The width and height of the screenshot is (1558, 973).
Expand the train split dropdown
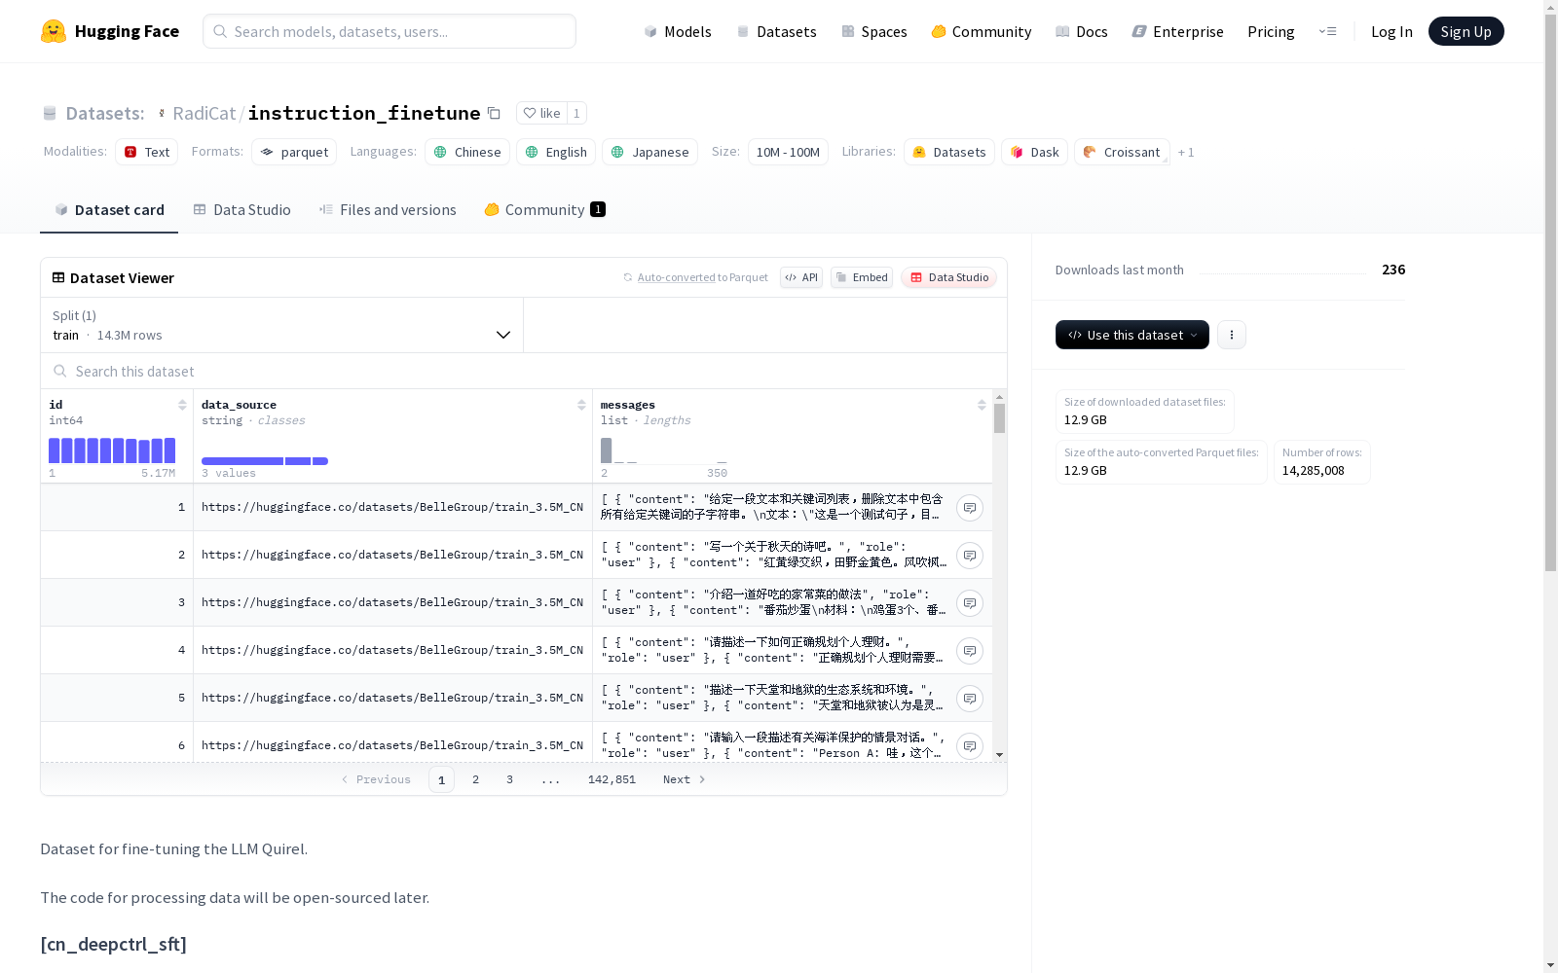281,325
